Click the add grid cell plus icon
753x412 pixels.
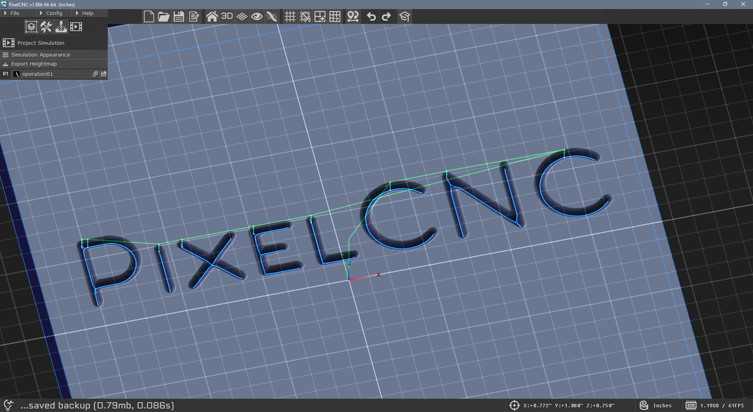320,16
